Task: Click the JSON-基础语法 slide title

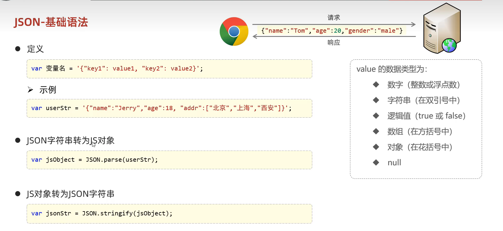Action: [51, 22]
